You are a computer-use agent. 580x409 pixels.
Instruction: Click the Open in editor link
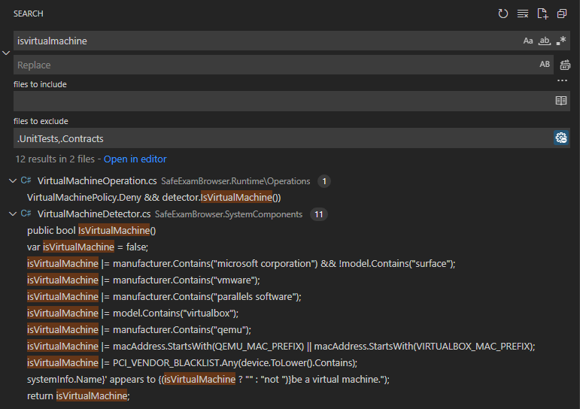click(x=135, y=159)
